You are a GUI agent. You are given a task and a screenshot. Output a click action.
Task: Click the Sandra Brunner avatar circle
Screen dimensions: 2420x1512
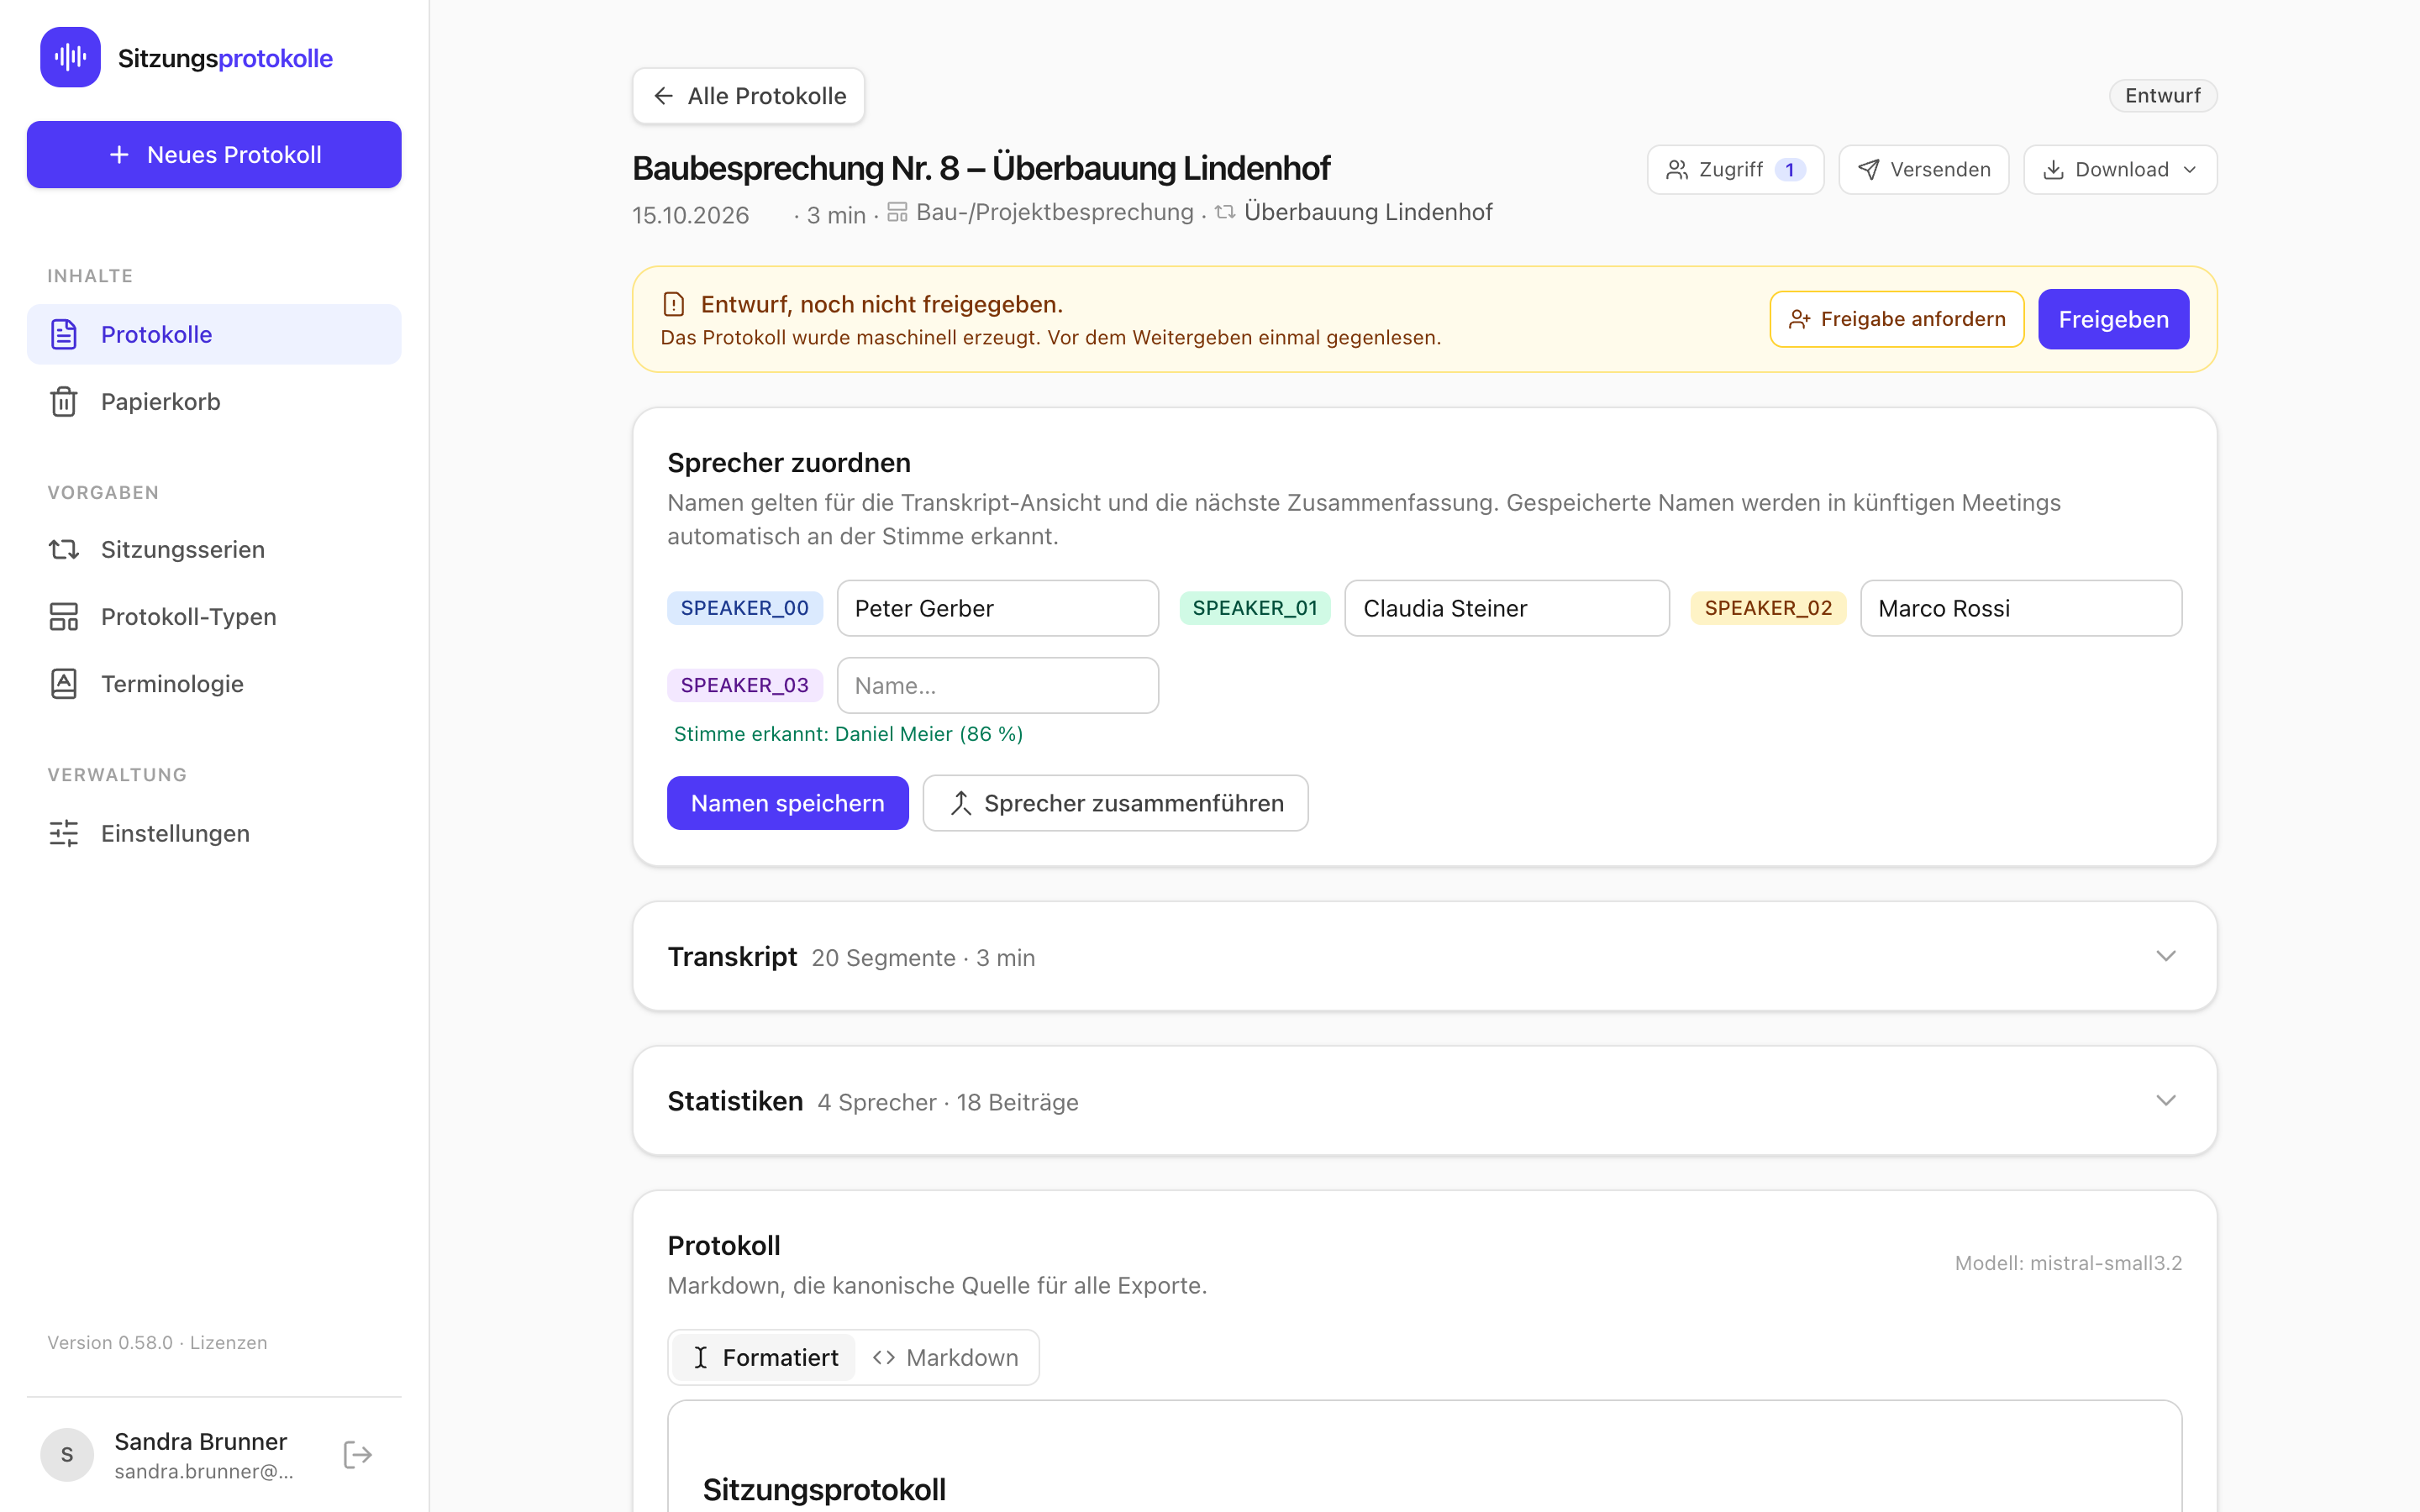coord(67,1454)
